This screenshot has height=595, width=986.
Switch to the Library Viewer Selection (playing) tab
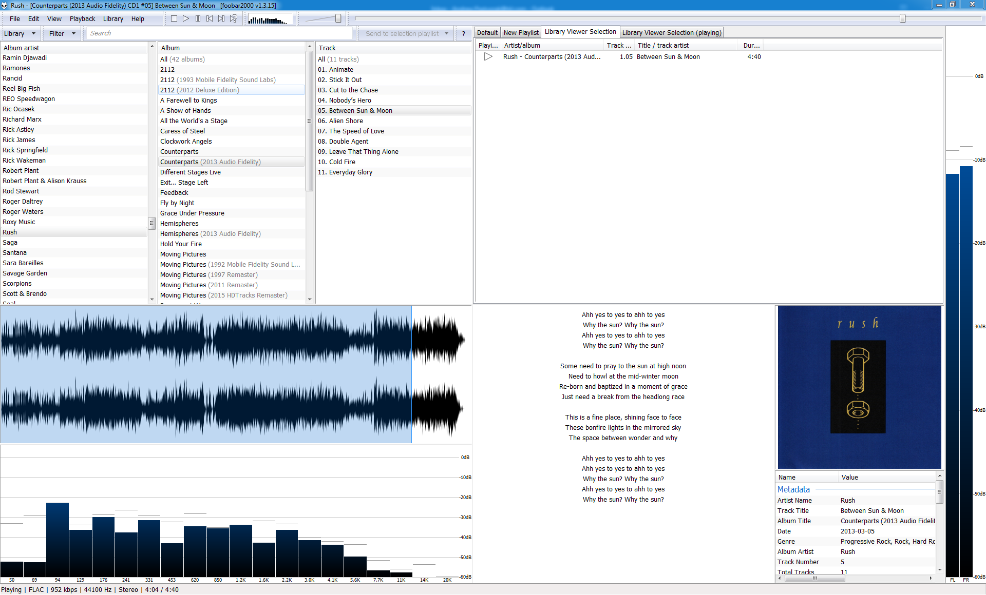point(672,32)
